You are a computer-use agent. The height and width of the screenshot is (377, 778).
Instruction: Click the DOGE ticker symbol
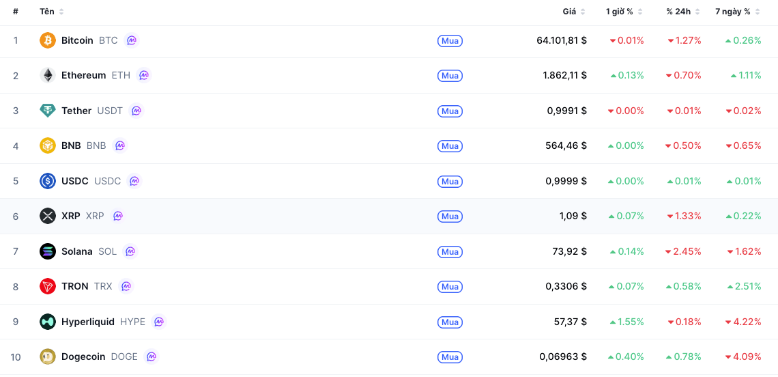coord(124,357)
